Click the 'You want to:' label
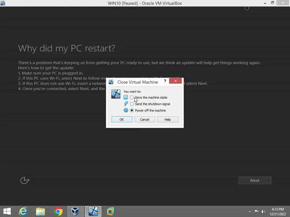The width and height of the screenshot is (290, 217). (x=132, y=92)
